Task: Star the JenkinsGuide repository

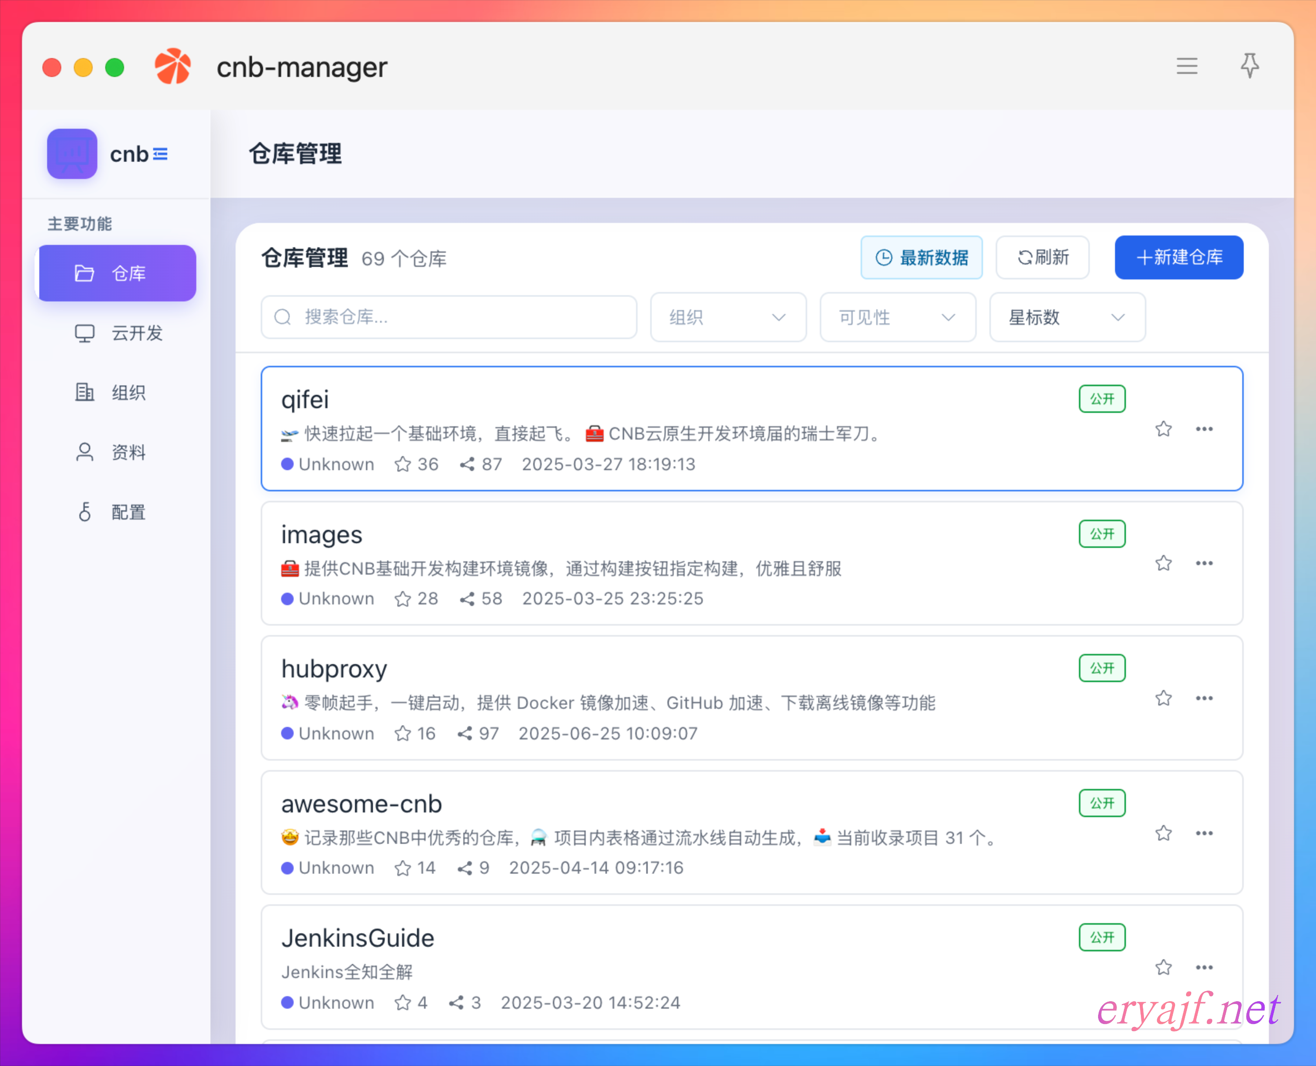Action: 1163,968
